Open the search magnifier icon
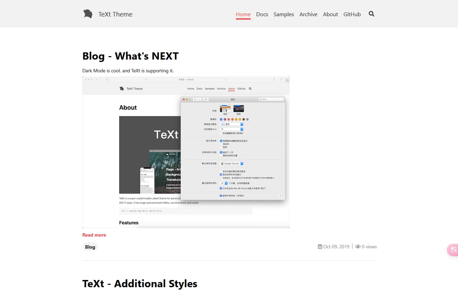This screenshot has height=291, width=458. pos(371,14)
